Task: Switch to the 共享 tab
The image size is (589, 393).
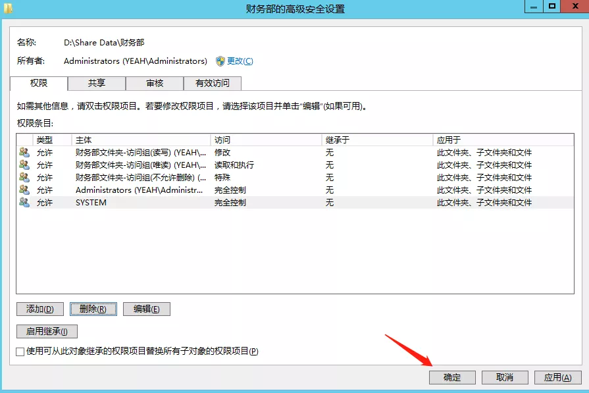Action: pyautogui.click(x=97, y=84)
